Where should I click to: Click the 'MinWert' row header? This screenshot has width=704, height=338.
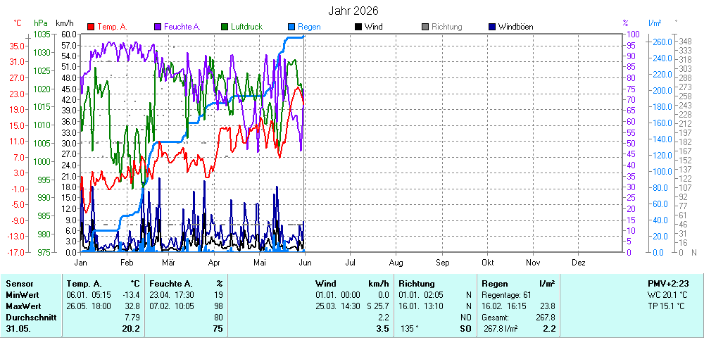click(x=23, y=295)
